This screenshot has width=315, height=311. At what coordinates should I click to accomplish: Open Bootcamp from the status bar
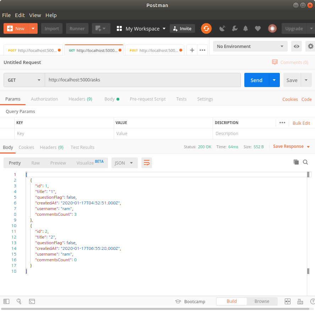point(190,301)
